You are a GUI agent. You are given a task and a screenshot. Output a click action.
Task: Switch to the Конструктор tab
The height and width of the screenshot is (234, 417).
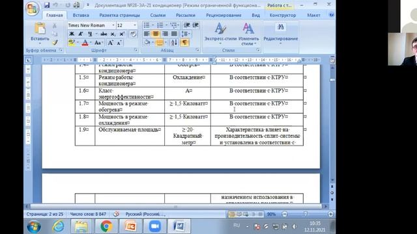tap(283, 15)
